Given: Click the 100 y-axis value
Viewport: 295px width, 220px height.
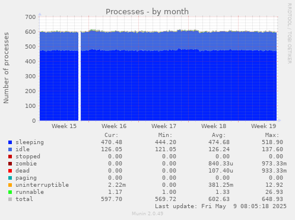Looking at the screenshot, I should click(30, 106).
